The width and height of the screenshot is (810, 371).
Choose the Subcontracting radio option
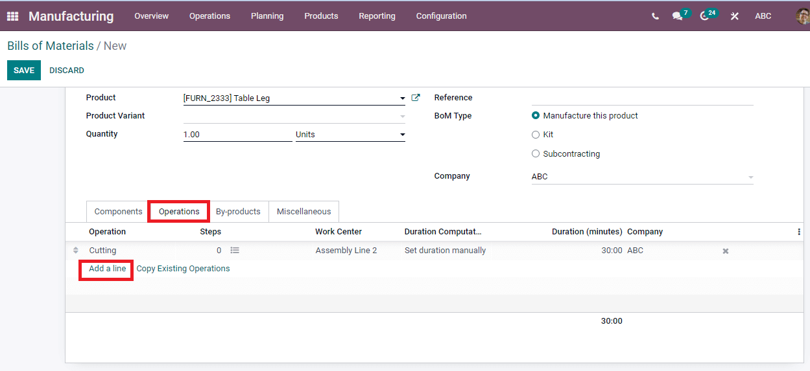click(536, 154)
